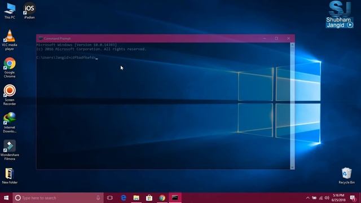Click the Microsoft Windows version line
This screenshot has height=203, width=361.
[77, 45]
